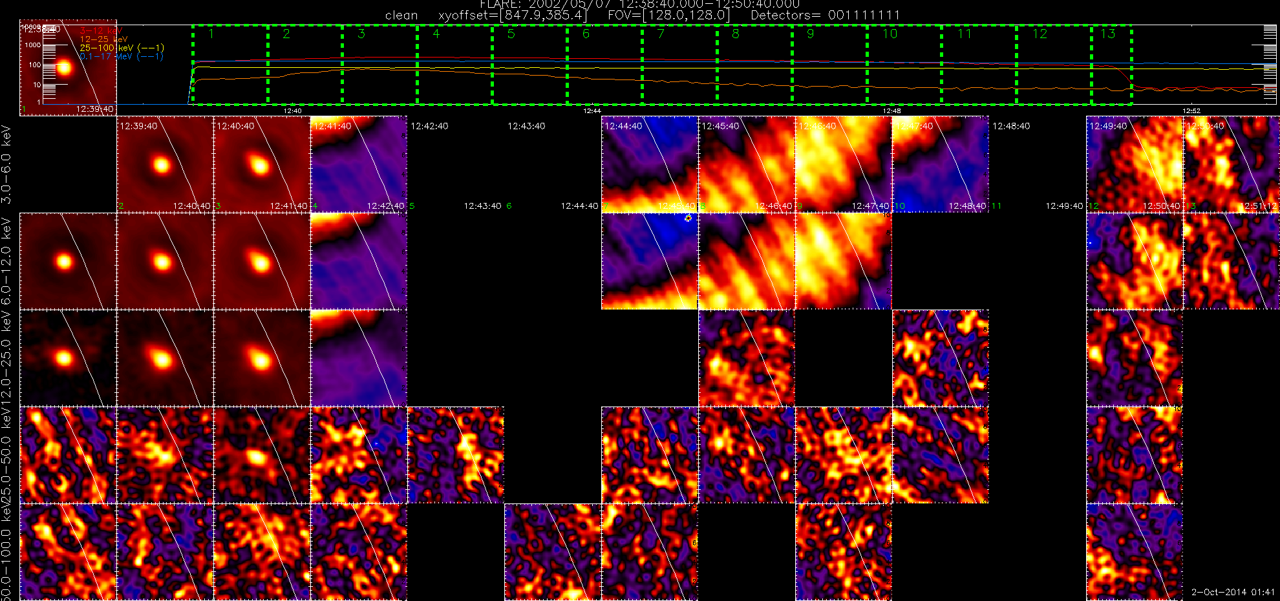View the 12.0-25.0 keV image below 12:45:40
Screen dimensions: 1280x601
[x=747, y=358]
